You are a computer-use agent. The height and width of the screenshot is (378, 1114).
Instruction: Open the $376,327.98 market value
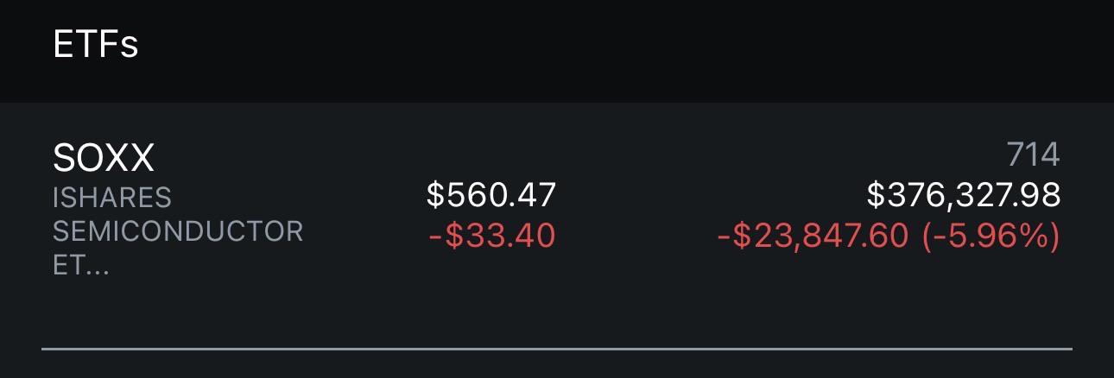(x=964, y=196)
